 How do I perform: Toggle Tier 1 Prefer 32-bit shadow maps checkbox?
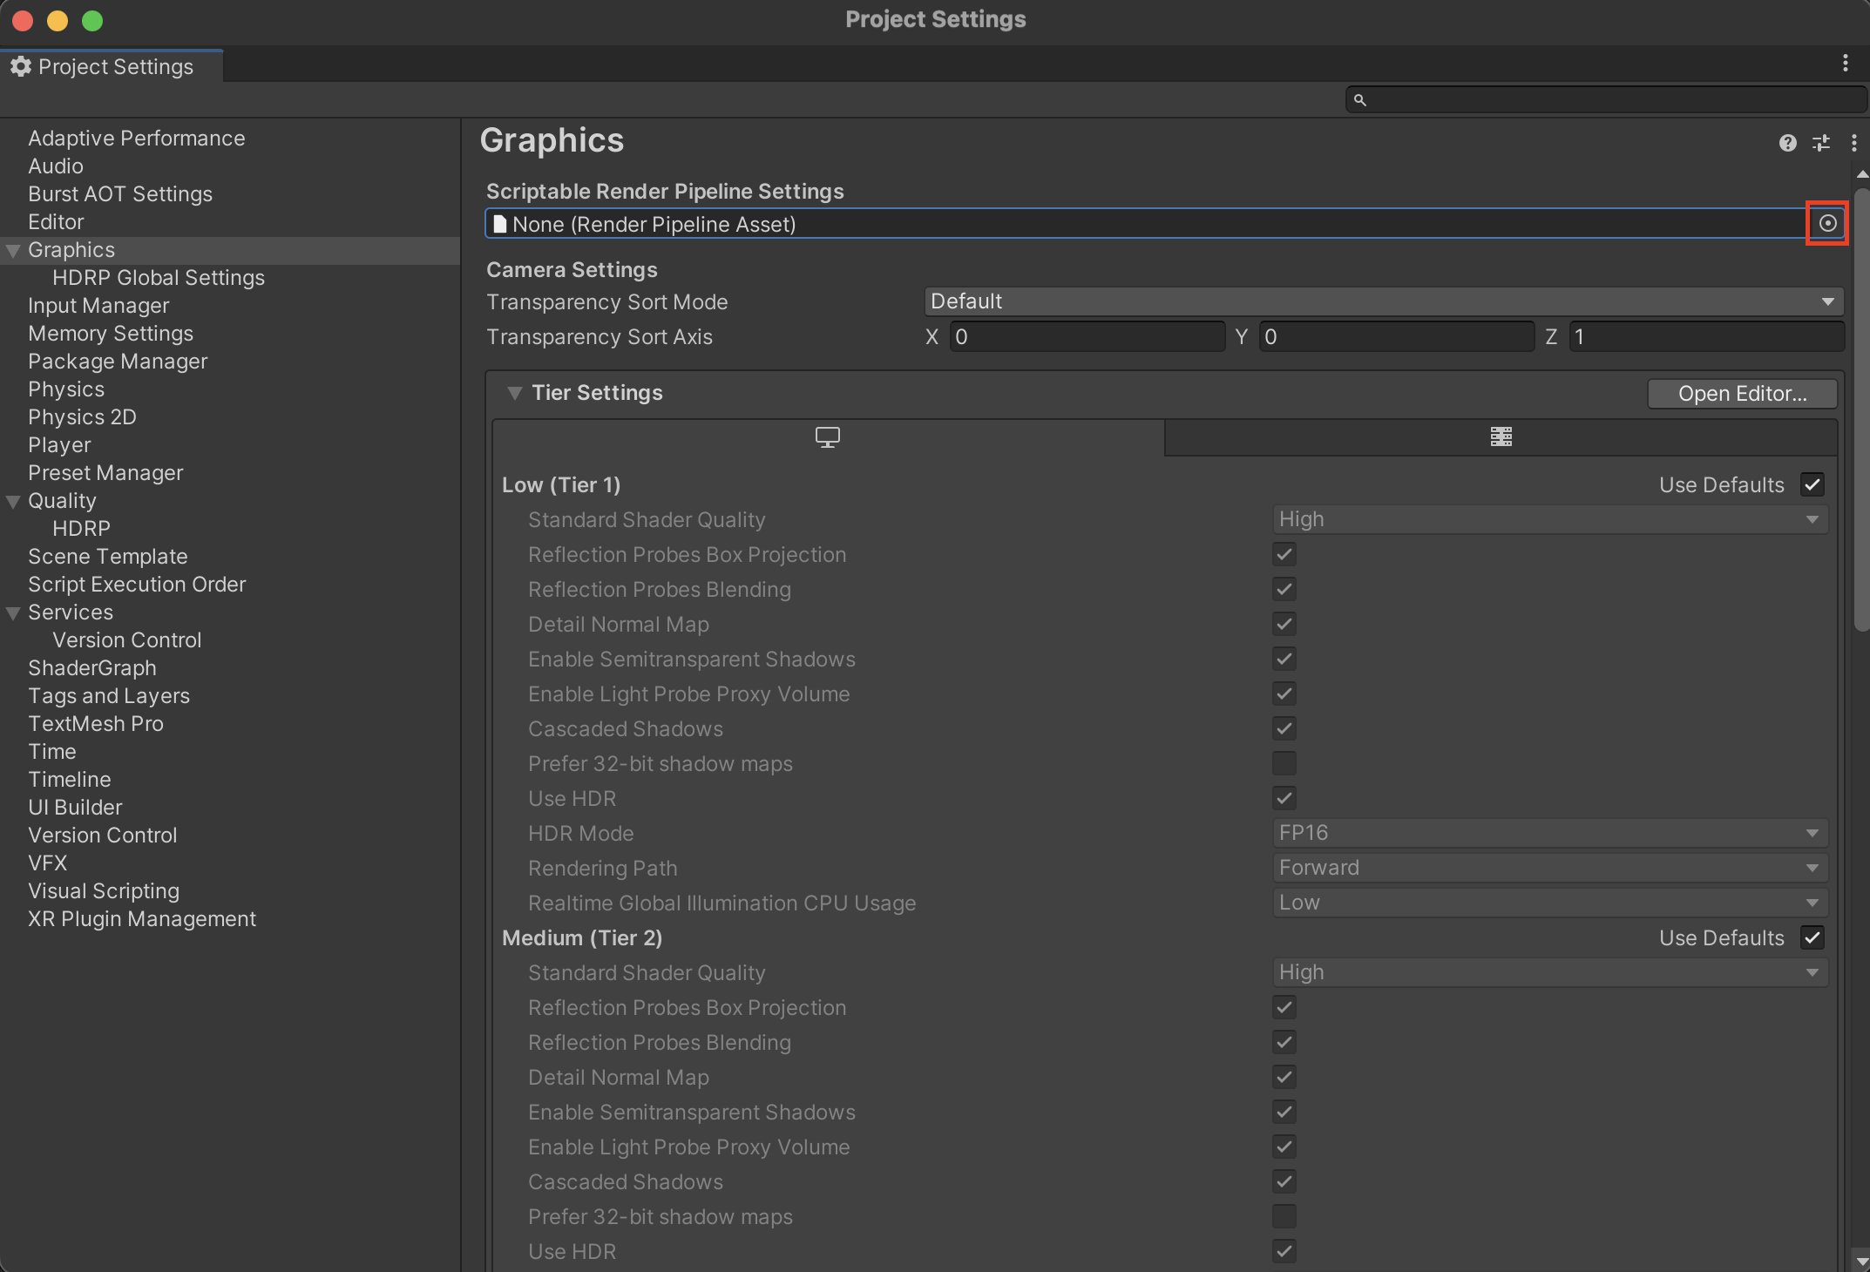pos(1284,763)
